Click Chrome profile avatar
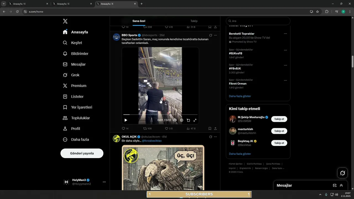This screenshot has height=199, width=354. click(x=343, y=12)
